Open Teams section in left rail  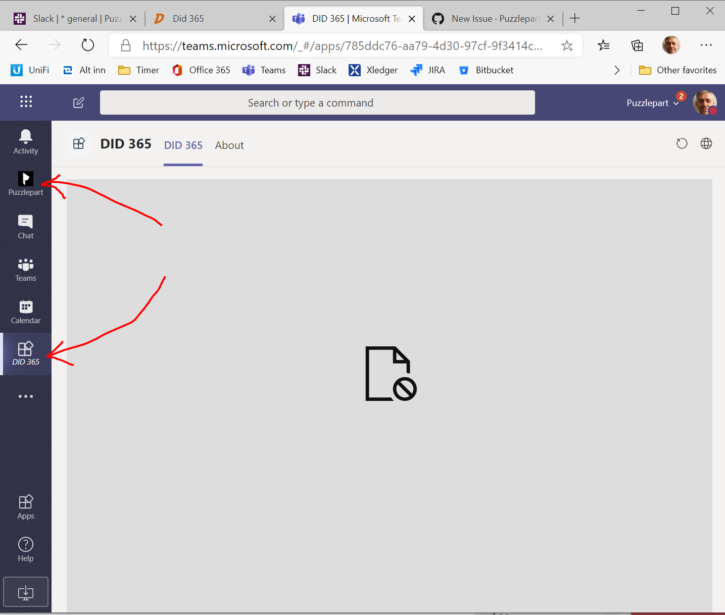26,269
